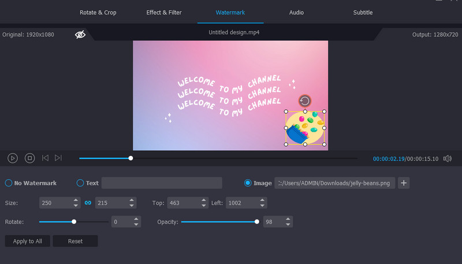The image size is (462, 264).
Task: Jump to previous frame
Action: coord(45,158)
